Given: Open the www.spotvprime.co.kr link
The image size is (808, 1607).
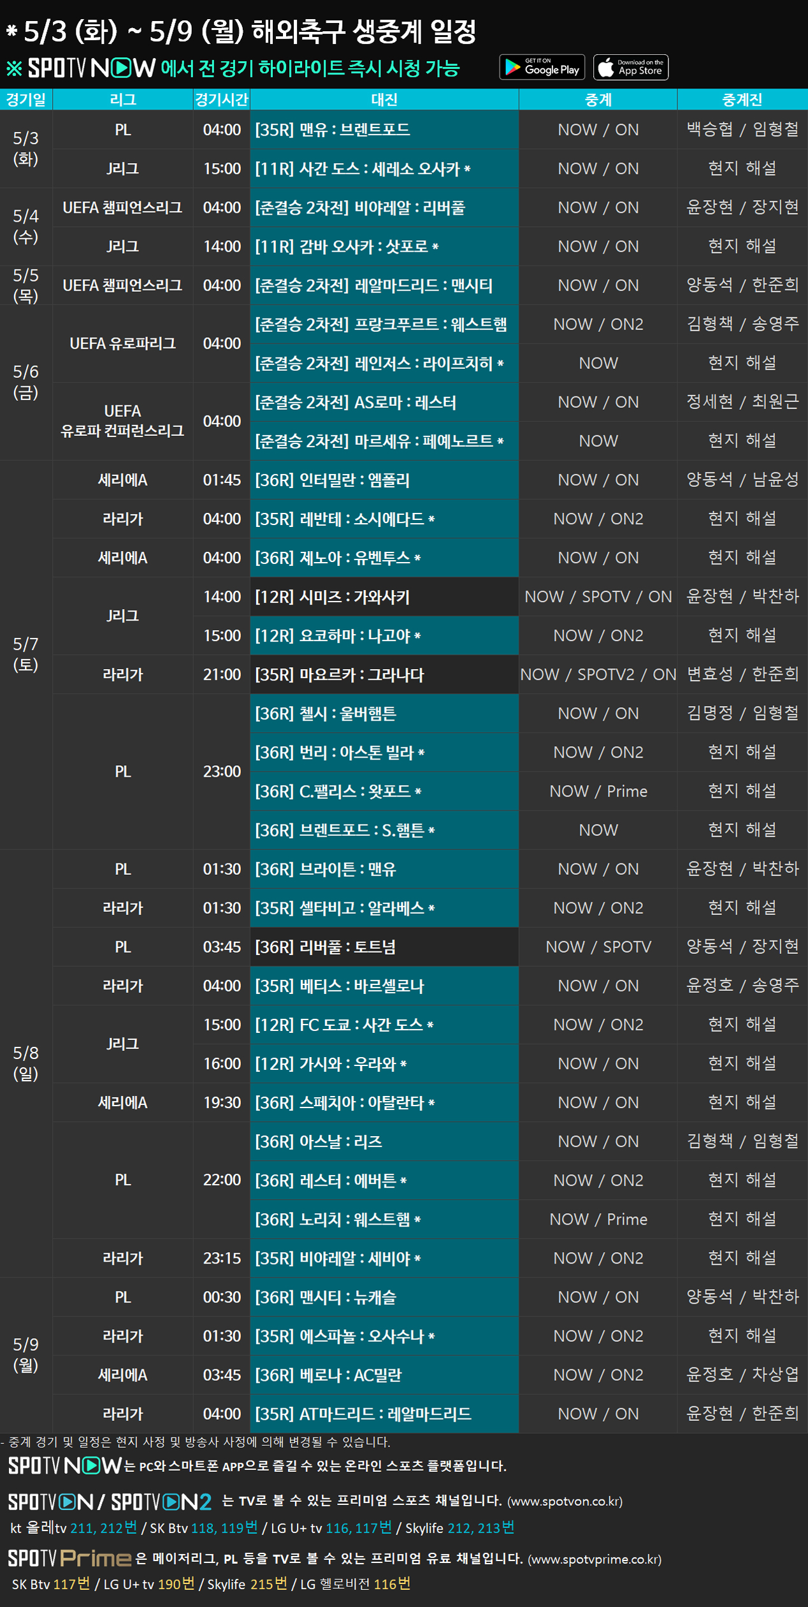Looking at the screenshot, I should coord(595,1559).
